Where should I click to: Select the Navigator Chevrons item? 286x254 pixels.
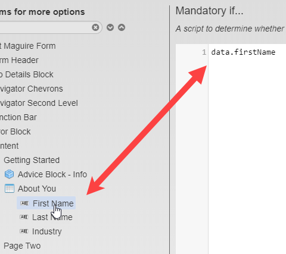click(x=32, y=89)
